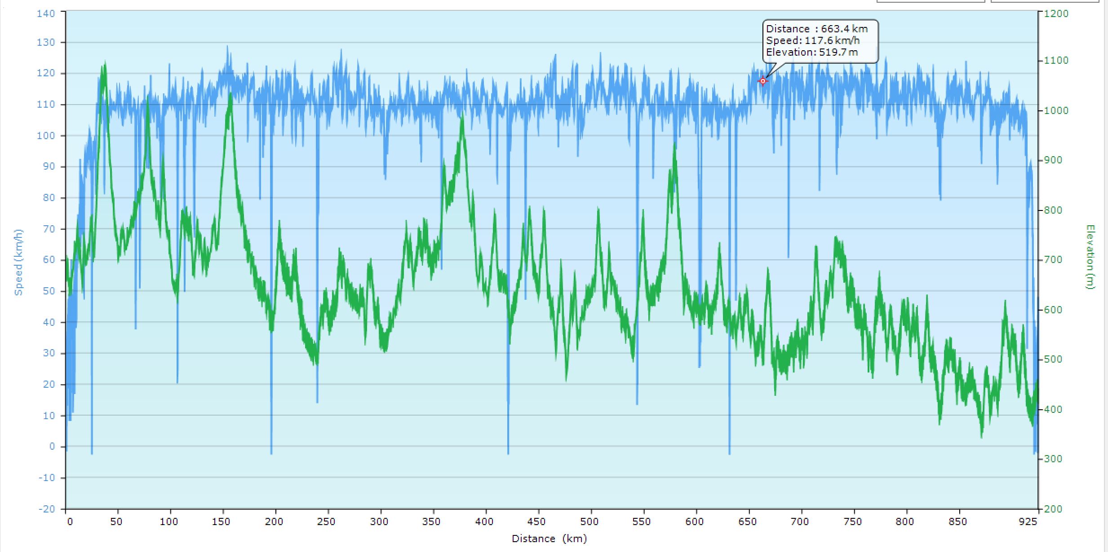Click the 140 label on the speed axis
1108x552 pixels.
45,13
